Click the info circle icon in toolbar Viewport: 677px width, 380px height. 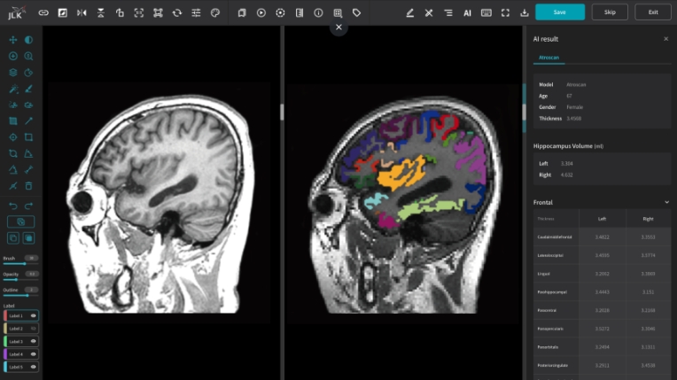point(318,12)
